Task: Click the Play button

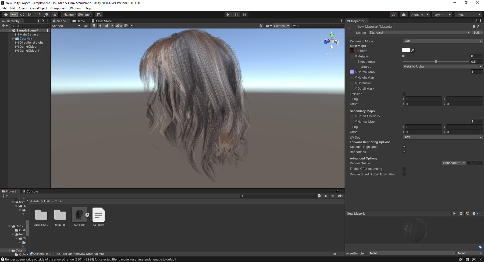Action: pos(228,15)
